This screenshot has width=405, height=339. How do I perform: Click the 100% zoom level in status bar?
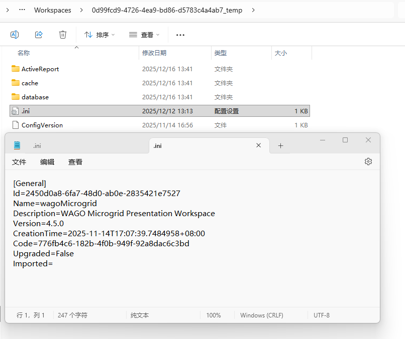(x=214, y=315)
